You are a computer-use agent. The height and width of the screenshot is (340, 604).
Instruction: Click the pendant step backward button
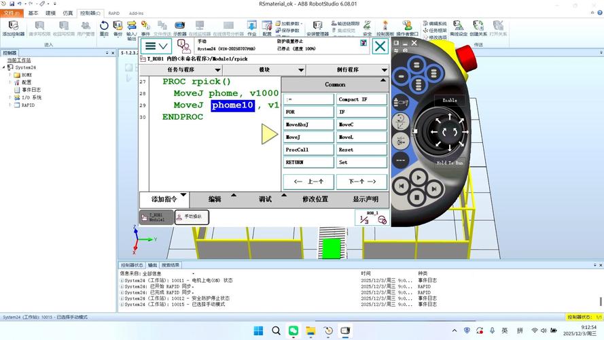coord(402,186)
